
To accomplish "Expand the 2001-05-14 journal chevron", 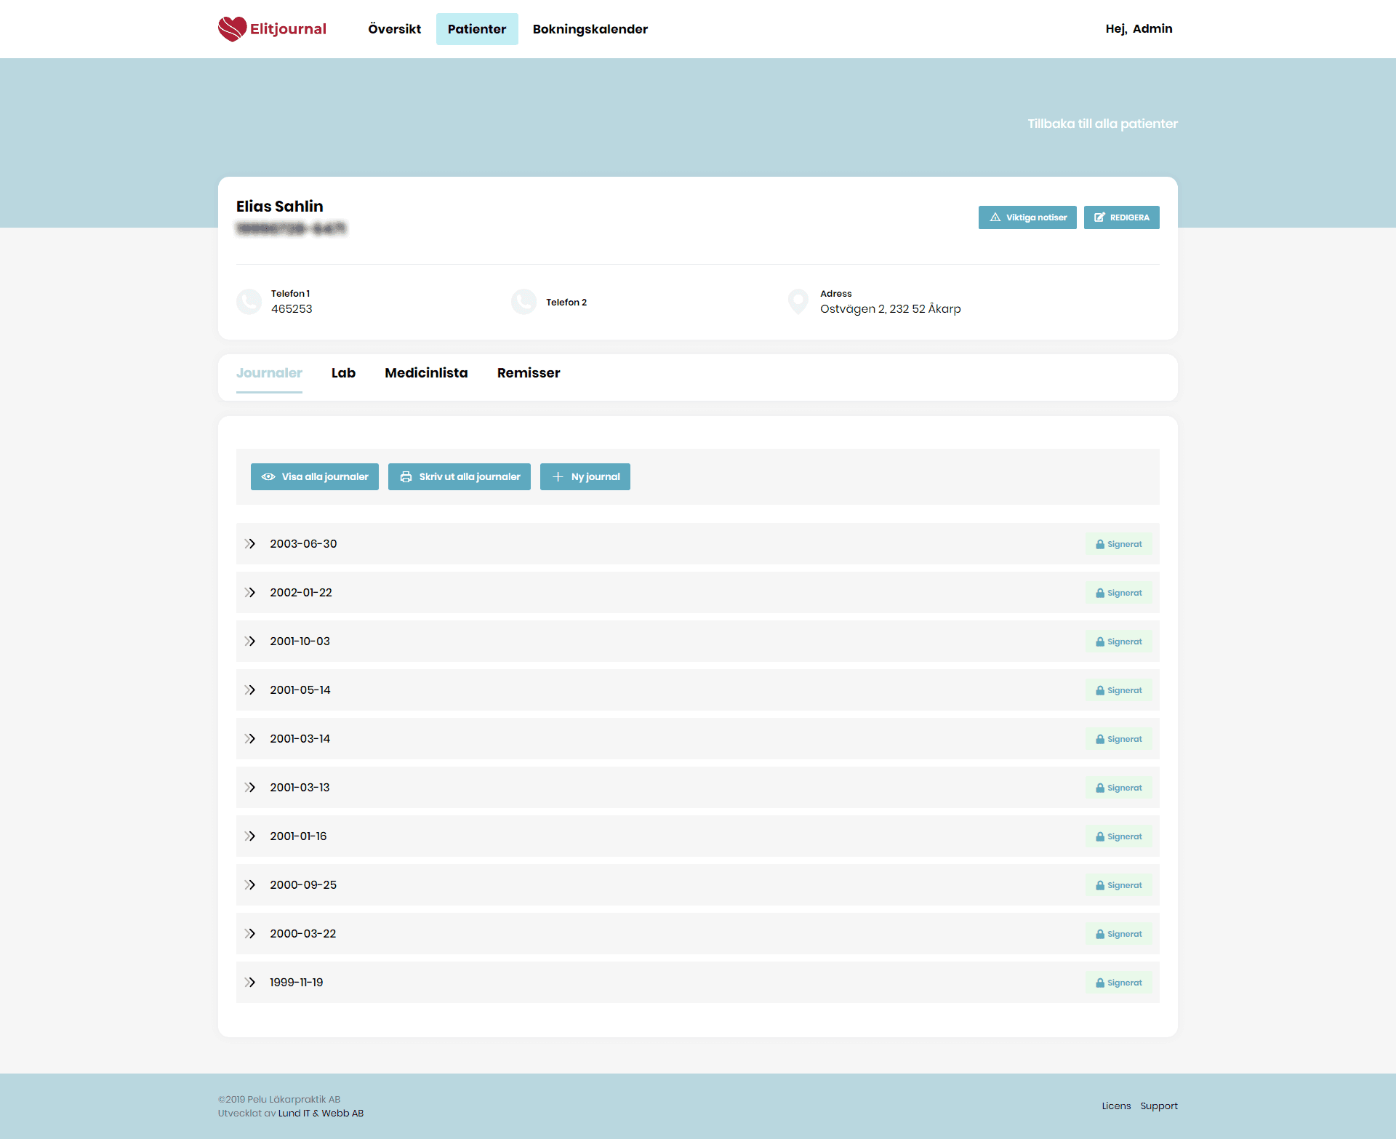I will click(x=250, y=690).
